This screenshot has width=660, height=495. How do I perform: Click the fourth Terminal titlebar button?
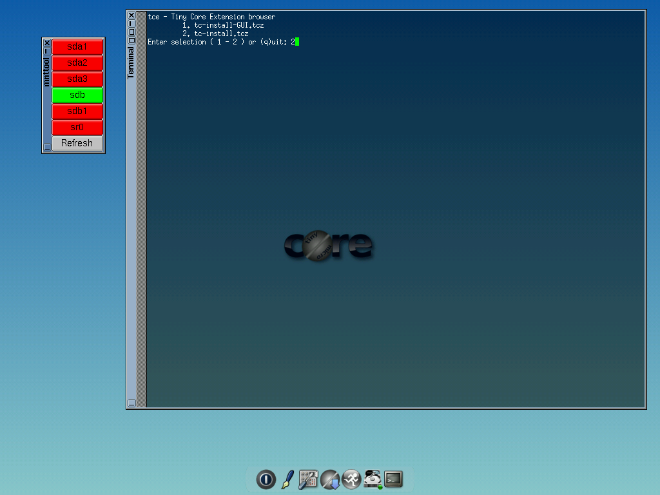click(x=131, y=41)
